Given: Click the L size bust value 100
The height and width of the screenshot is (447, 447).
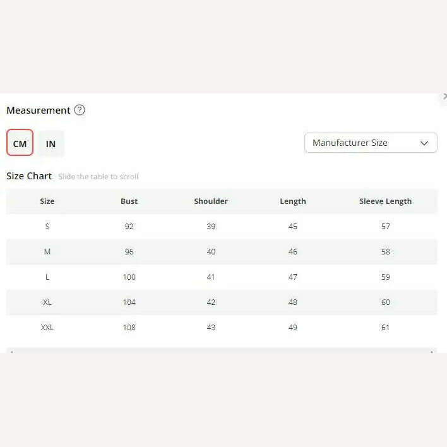Looking at the screenshot, I should 129,277.
